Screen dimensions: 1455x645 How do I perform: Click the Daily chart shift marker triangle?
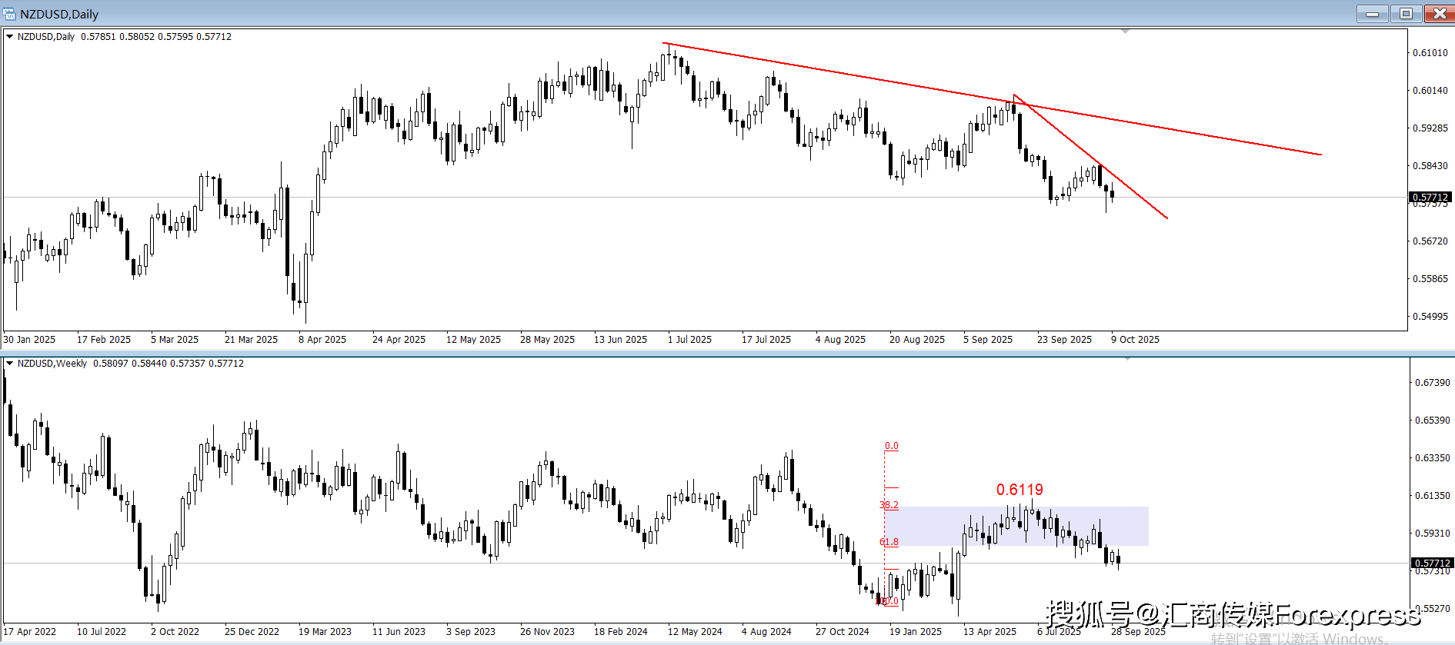[x=1125, y=32]
